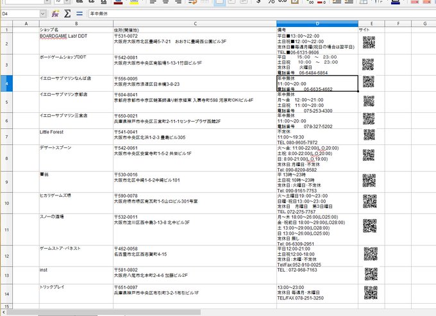Select column B header
The image size is (436, 316).
(x=76, y=24)
